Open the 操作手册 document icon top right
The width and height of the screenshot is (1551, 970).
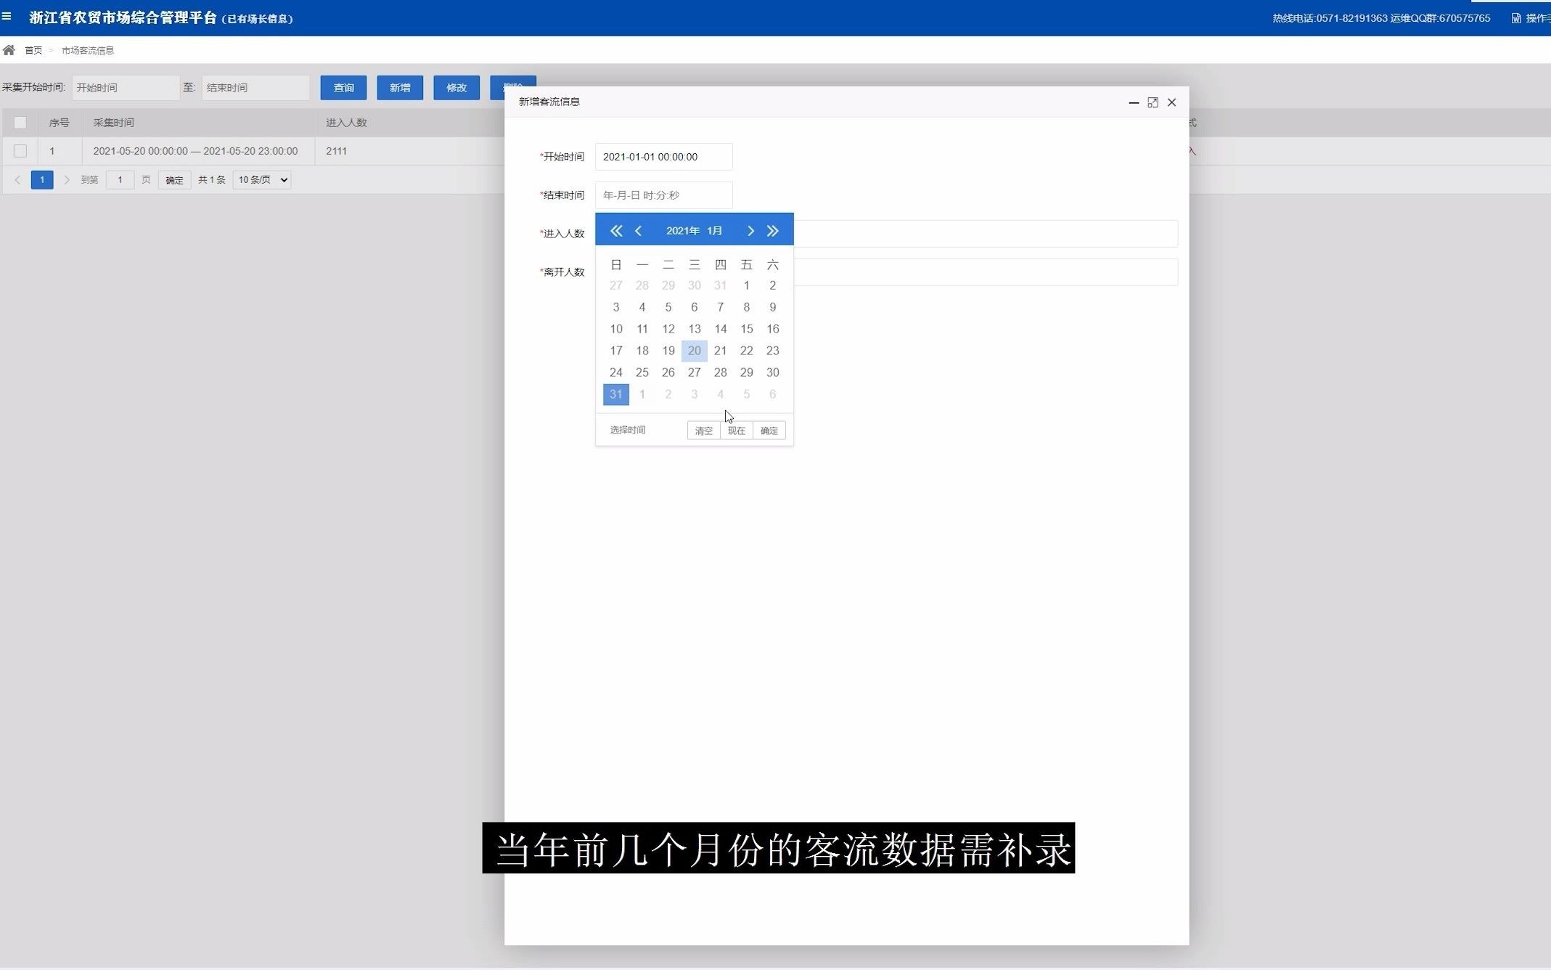[1515, 17]
